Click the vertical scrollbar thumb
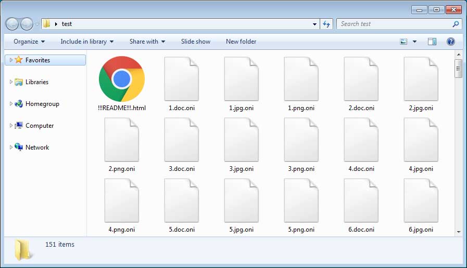The width and height of the screenshot is (467, 268). tap(458, 69)
